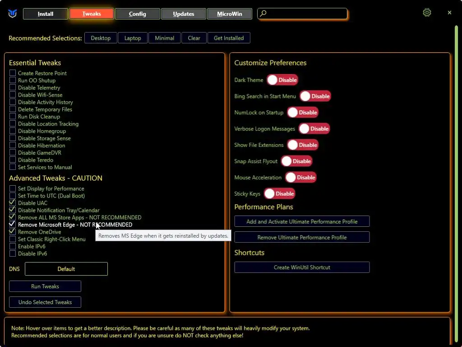The height and width of the screenshot is (347, 462).
Task: Uncheck Disable Notification Tray/Calendar
Action: coord(12,210)
